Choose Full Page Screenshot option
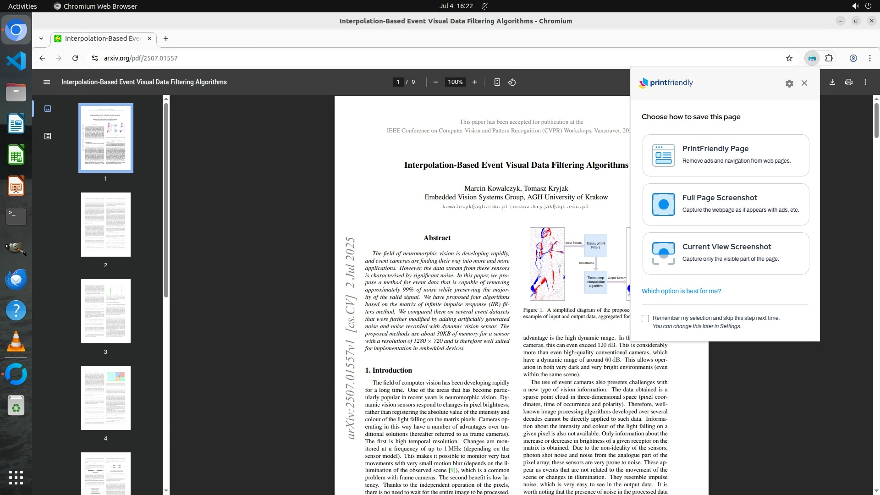880x495 pixels. click(726, 204)
